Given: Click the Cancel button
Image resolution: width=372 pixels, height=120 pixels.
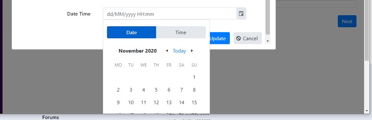Looking at the screenshot, I should tap(248, 38).
